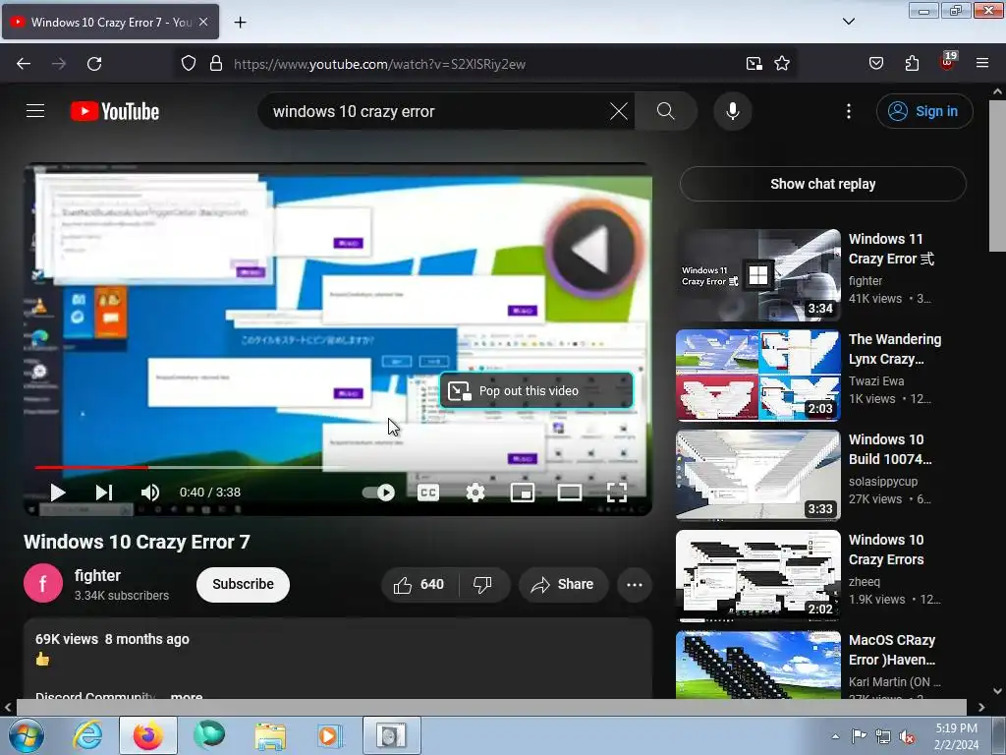Open The Wandering Lynx Crazy video title

[895, 349]
